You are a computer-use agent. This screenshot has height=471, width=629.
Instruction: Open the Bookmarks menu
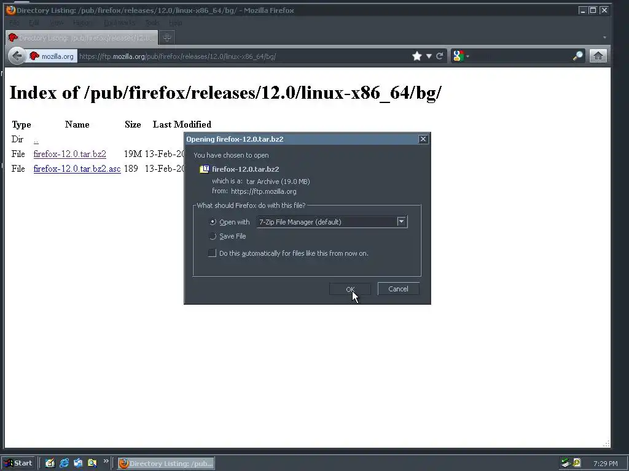click(119, 23)
